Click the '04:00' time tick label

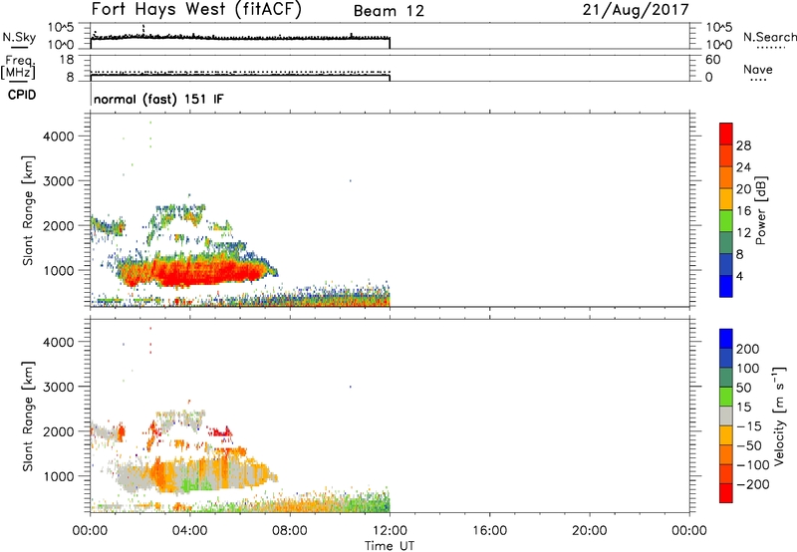[x=189, y=531]
